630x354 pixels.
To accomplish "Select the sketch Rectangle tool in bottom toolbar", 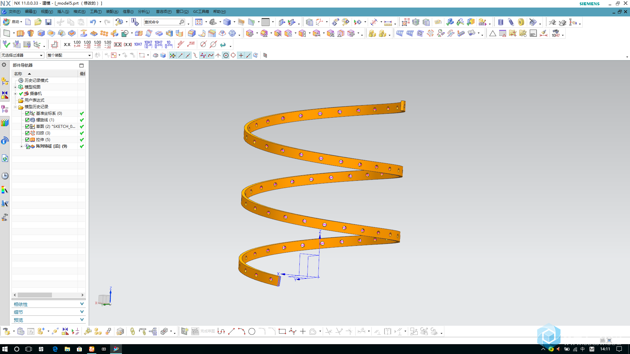I will click(282, 331).
